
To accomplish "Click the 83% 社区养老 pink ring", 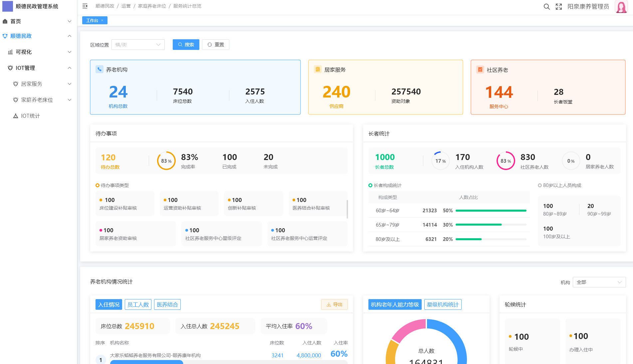I will tap(506, 161).
